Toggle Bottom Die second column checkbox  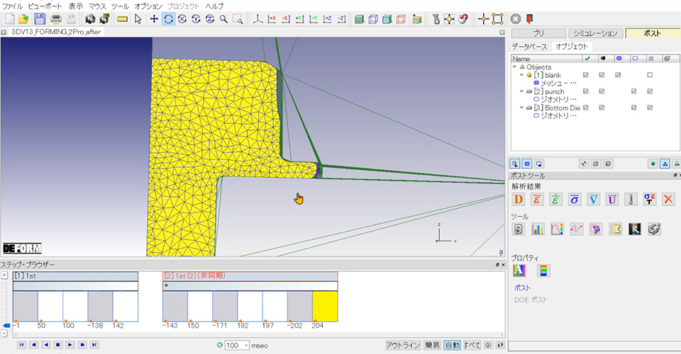[x=602, y=108]
